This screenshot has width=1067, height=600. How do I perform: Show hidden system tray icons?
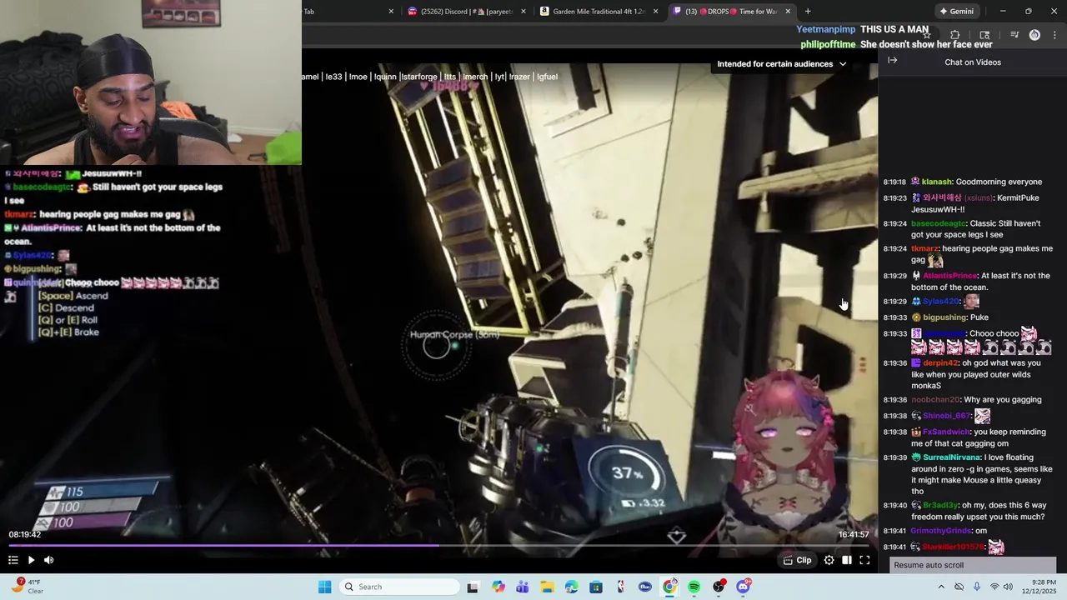pos(941,587)
